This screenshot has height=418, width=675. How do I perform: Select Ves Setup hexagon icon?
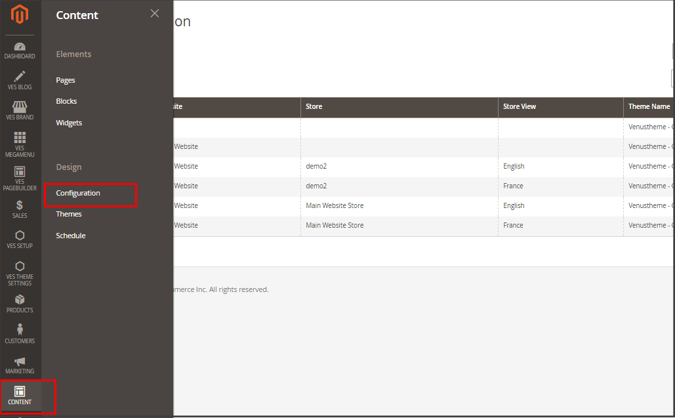20,236
